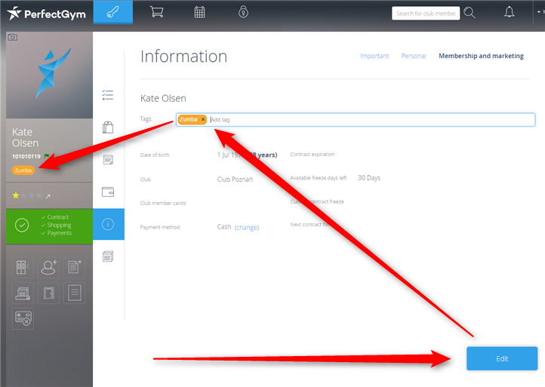This screenshot has width=545, height=387.
Task: Click into the Add tag field
Action: click(x=370, y=119)
